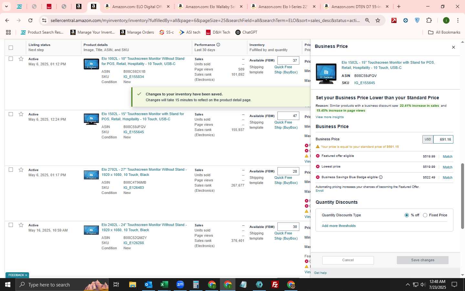Screen dimensions: 465x291
Task: Close the Business Price panel
Action: (x=453, y=47)
